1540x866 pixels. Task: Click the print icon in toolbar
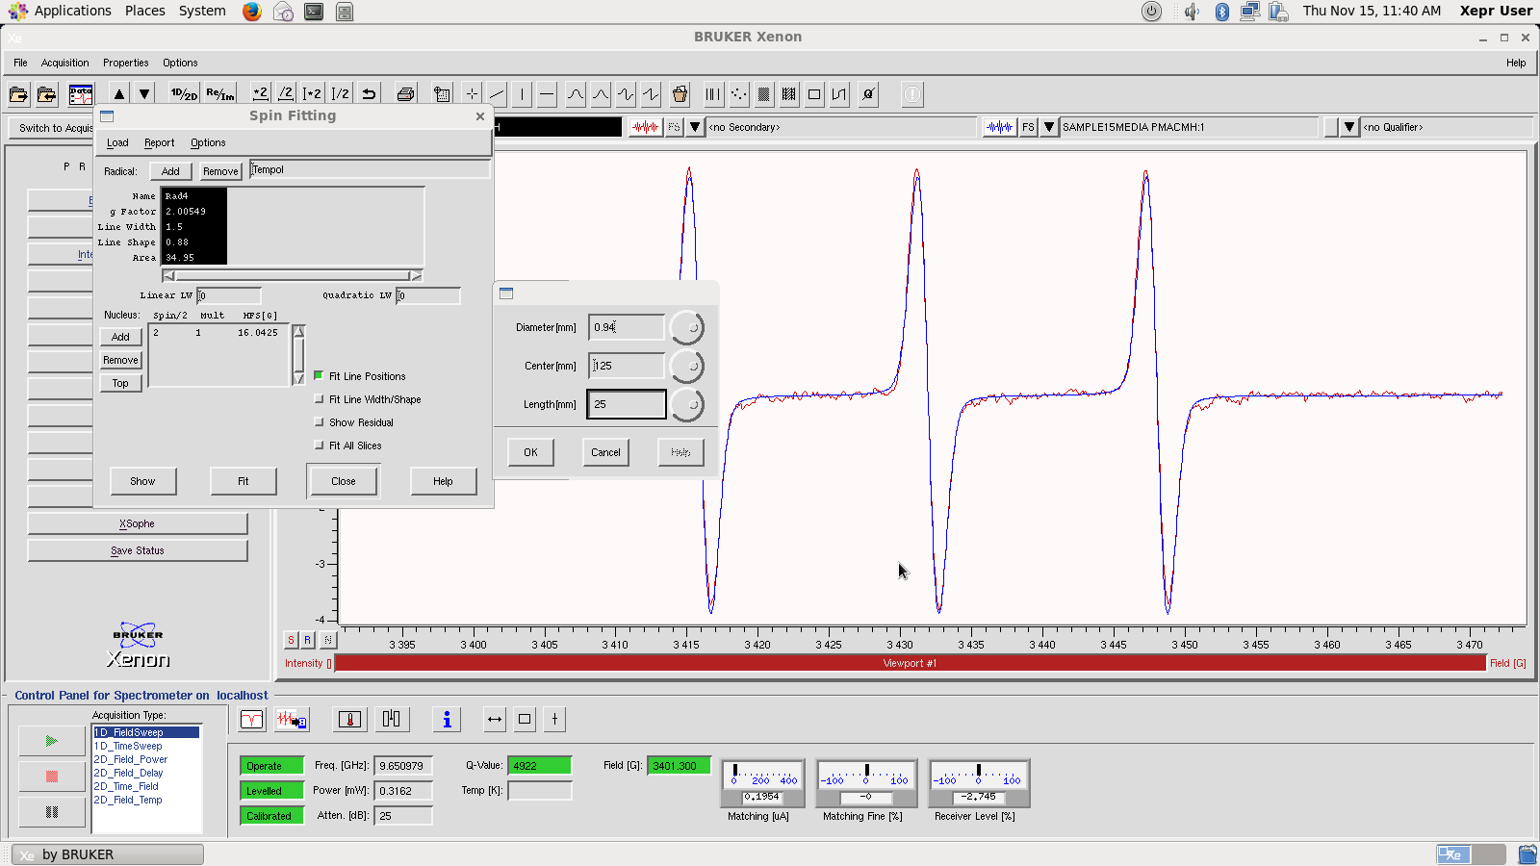405,94
